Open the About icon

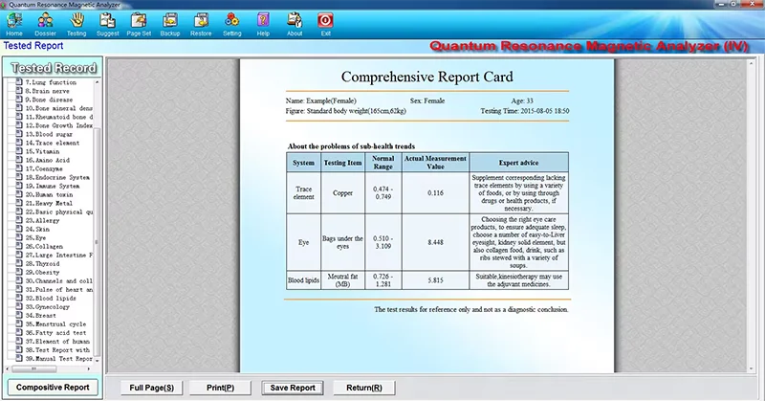(x=295, y=21)
